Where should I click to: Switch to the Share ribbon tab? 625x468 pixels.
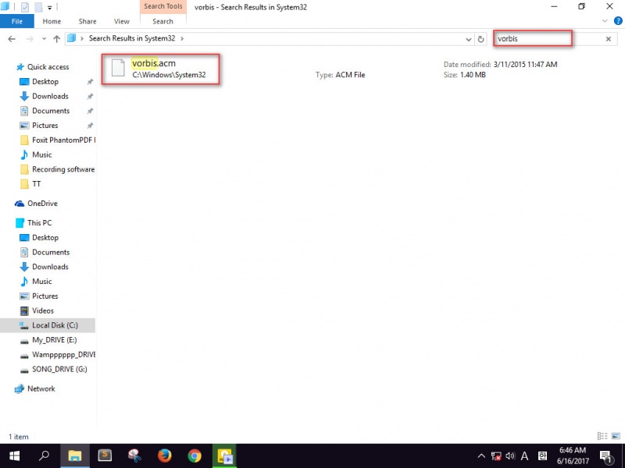tap(87, 22)
